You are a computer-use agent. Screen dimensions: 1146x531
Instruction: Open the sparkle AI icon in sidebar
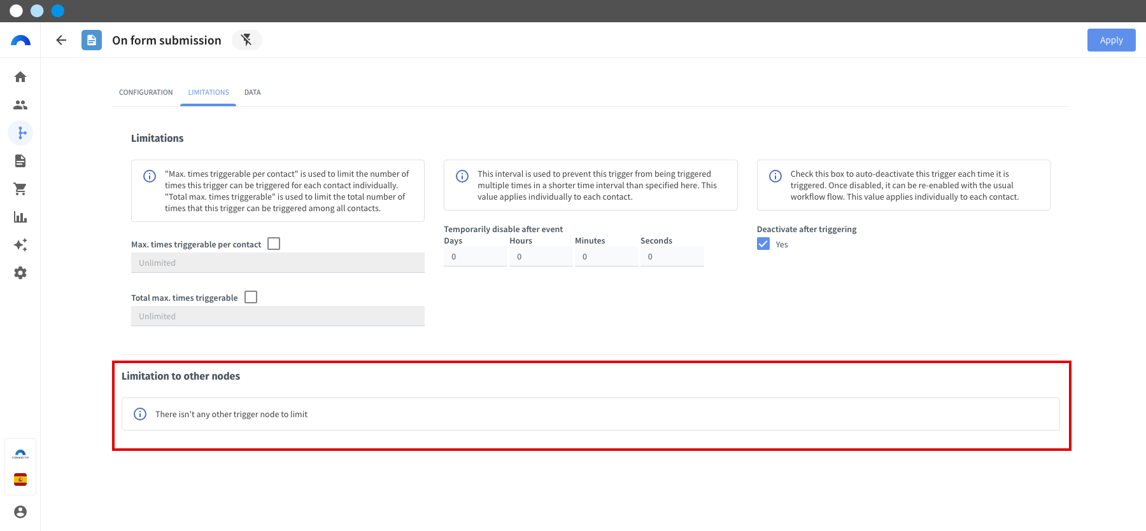click(x=20, y=245)
